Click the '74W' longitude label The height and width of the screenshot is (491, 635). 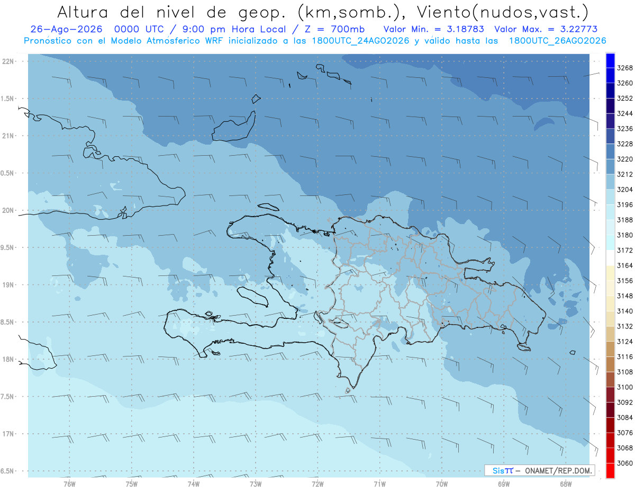coord(193,484)
